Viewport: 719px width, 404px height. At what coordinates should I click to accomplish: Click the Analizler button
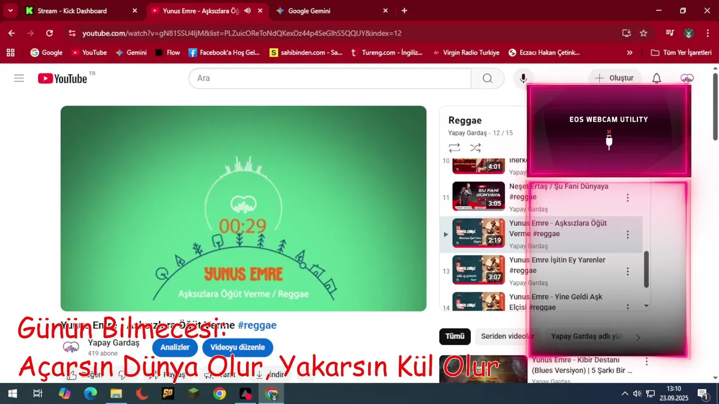coord(175,347)
